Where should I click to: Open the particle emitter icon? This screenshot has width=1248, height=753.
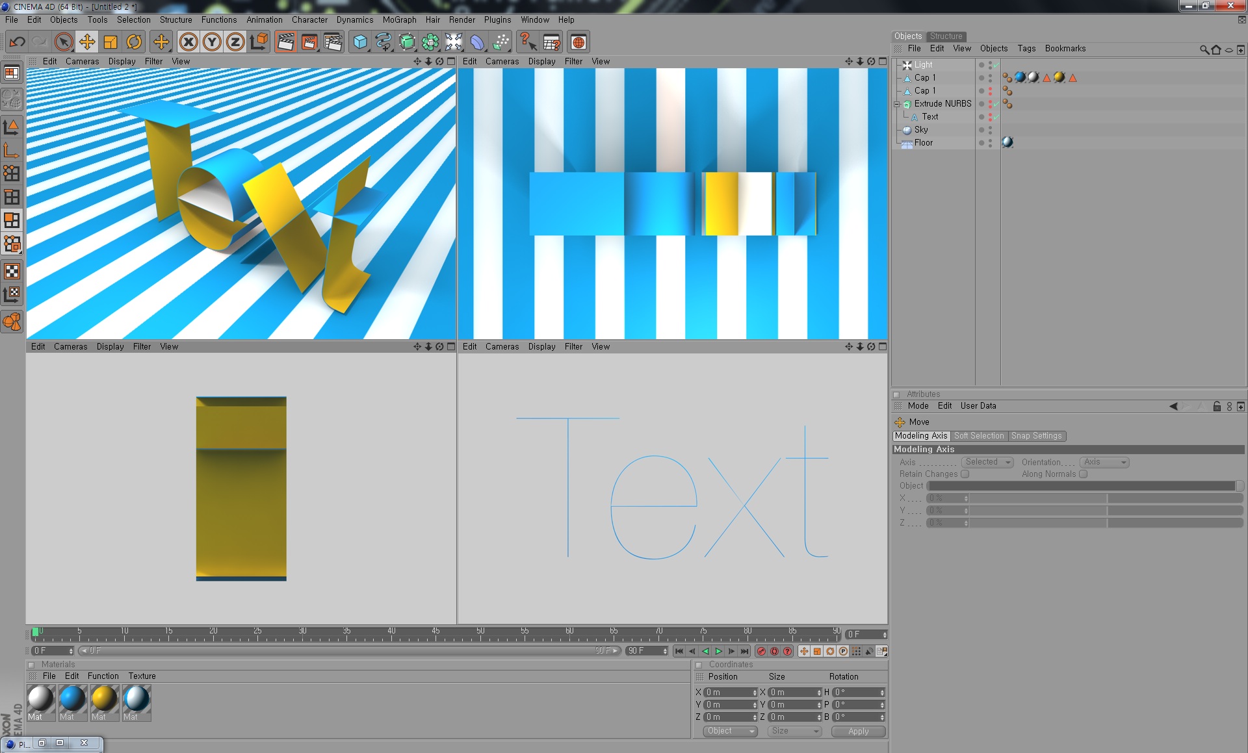click(500, 42)
